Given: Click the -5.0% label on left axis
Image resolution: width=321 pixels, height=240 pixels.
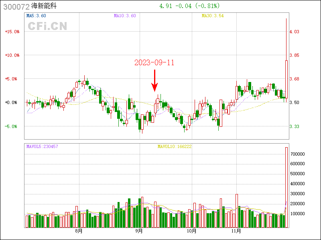Looking at the screenshot, I should [x=12, y=126].
